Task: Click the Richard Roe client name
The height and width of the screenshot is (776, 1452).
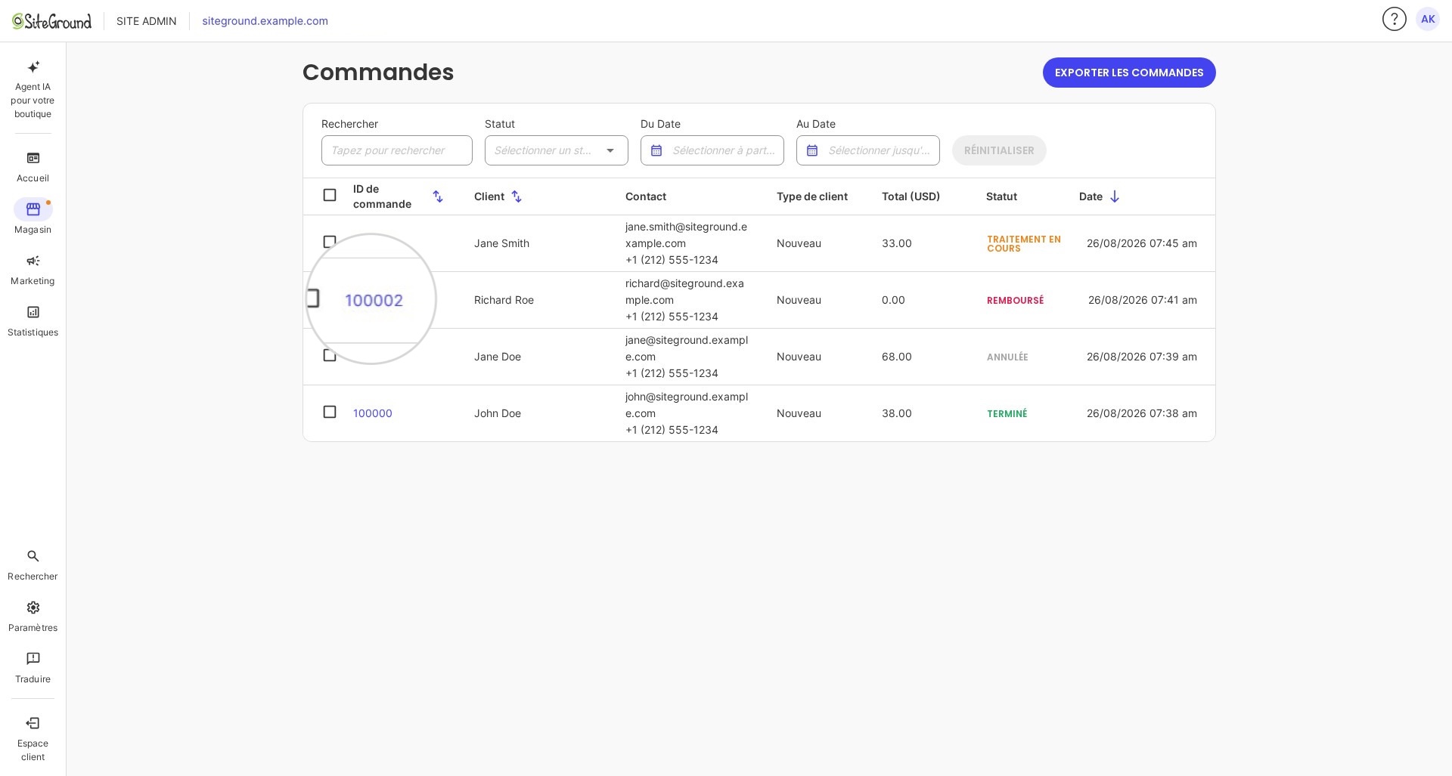Action: [x=504, y=300]
